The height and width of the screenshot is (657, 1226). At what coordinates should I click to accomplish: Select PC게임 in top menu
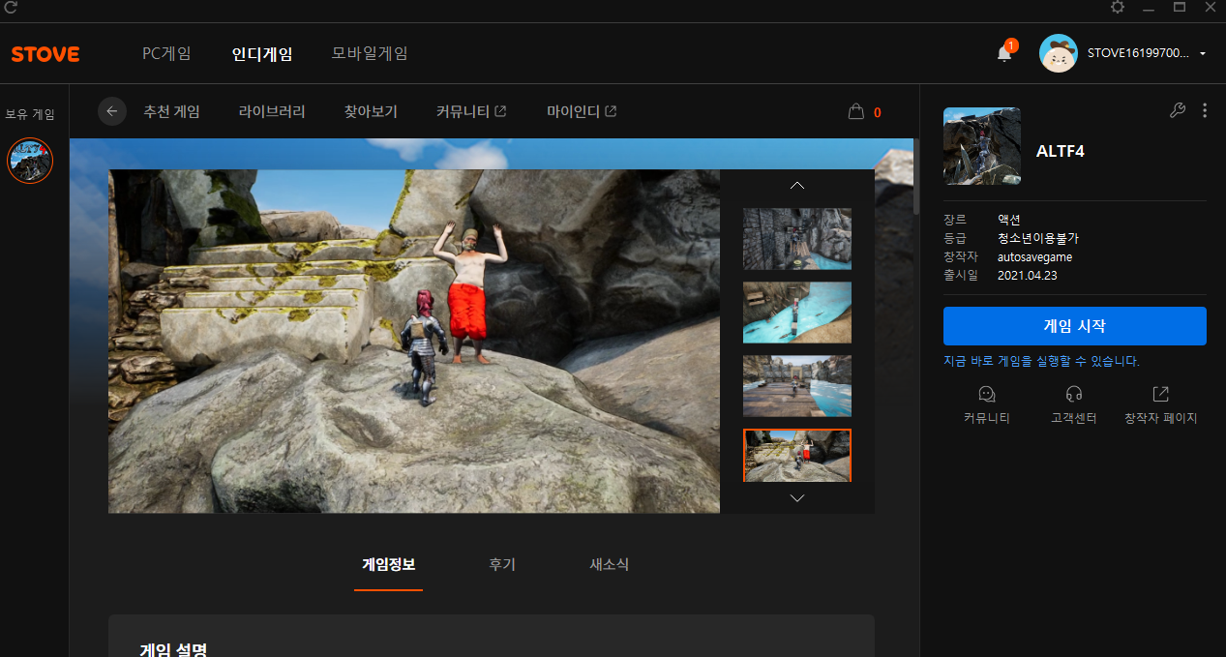[x=166, y=54]
